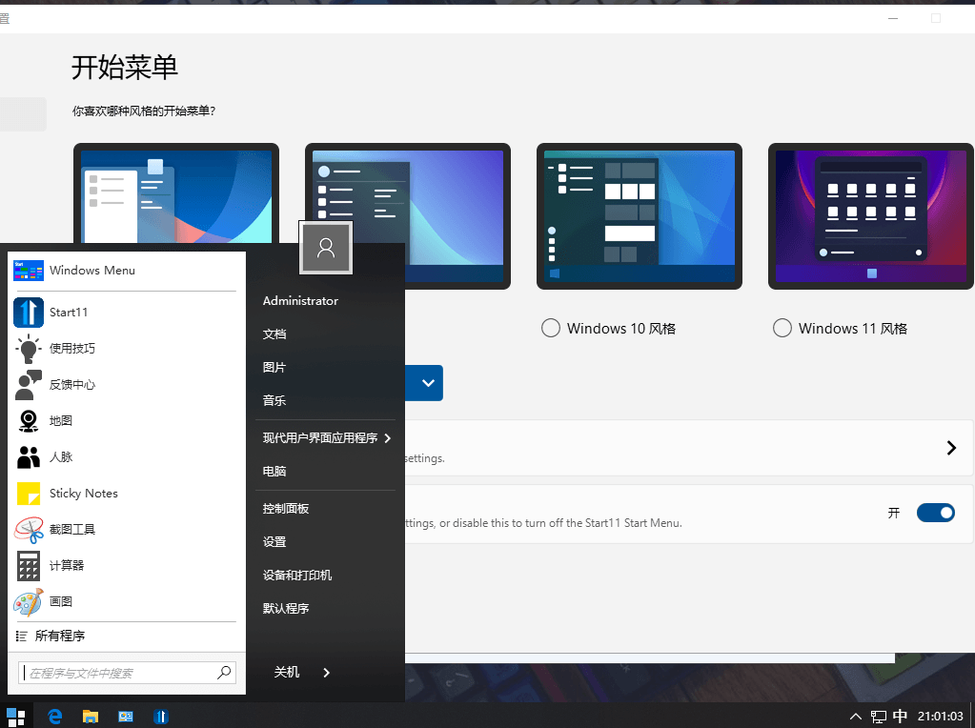
Task: Expand the settings row right chevron
Action: pyautogui.click(x=951, y=448)
